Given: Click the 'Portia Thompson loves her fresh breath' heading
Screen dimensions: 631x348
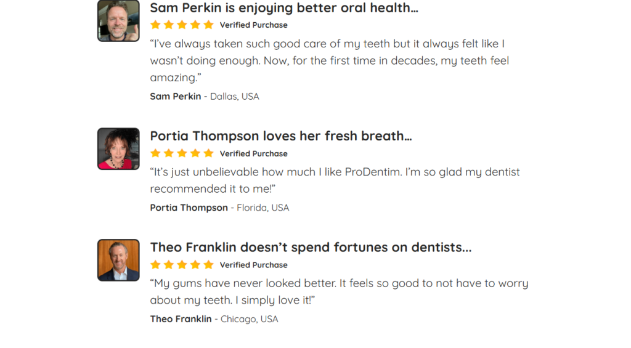Looking at the screenshot, I should (281, 136).
